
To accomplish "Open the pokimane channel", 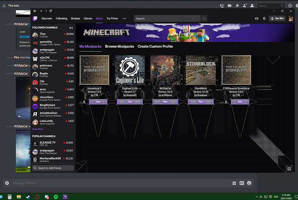I will pyautogui.click(x=53, y=67).
